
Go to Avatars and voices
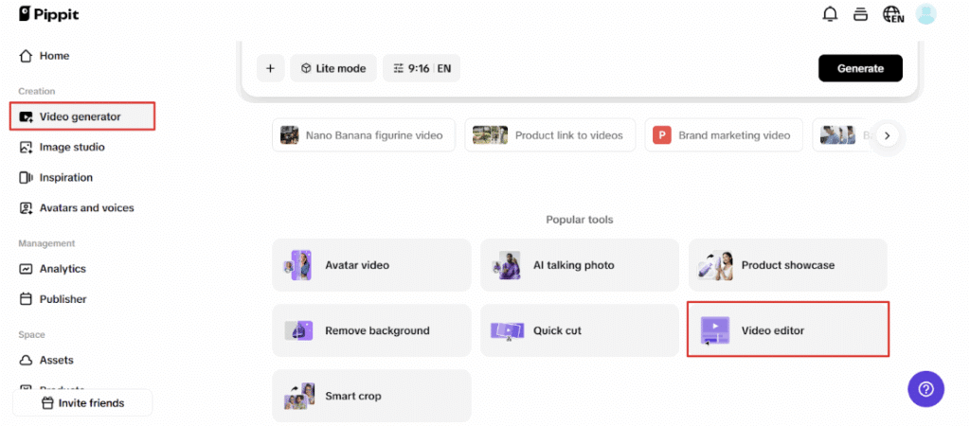coord(85,207)
